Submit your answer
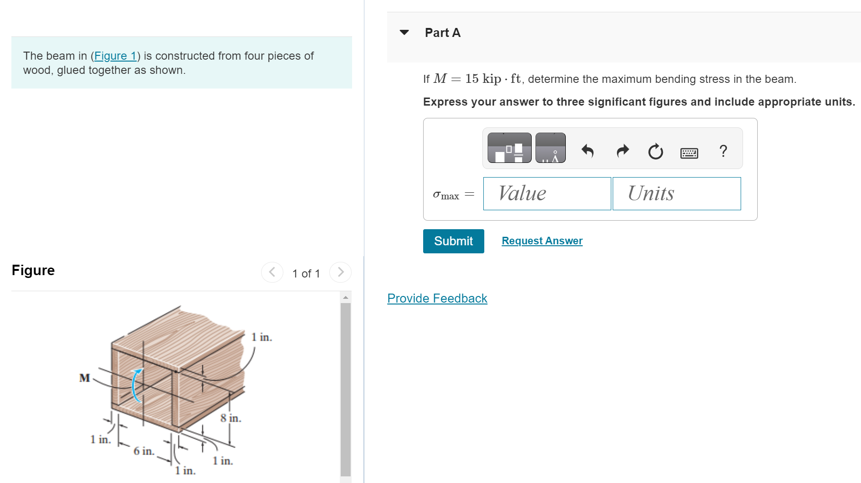861x483 pixels. tap(453, 241)
